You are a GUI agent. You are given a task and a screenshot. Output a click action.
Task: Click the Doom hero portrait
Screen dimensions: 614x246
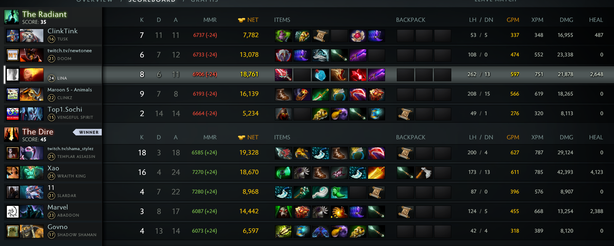32,55
